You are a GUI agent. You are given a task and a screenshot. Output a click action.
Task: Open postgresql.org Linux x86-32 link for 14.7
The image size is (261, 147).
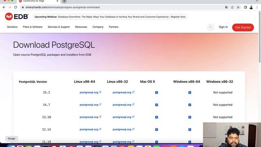[124, 105]
